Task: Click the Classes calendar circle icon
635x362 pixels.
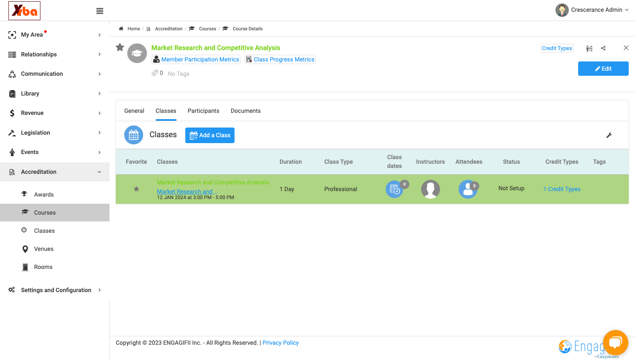Action: (x=133, y=135)
